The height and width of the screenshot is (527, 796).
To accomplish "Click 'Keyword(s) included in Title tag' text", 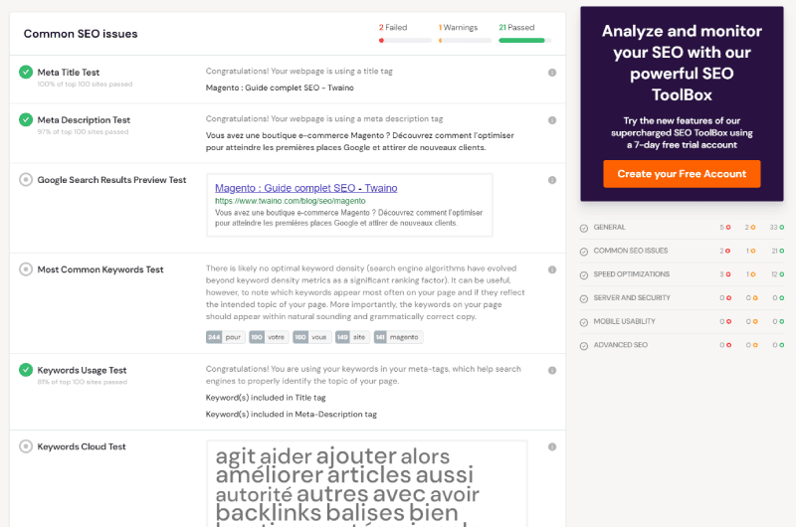I will coord(266,398).
